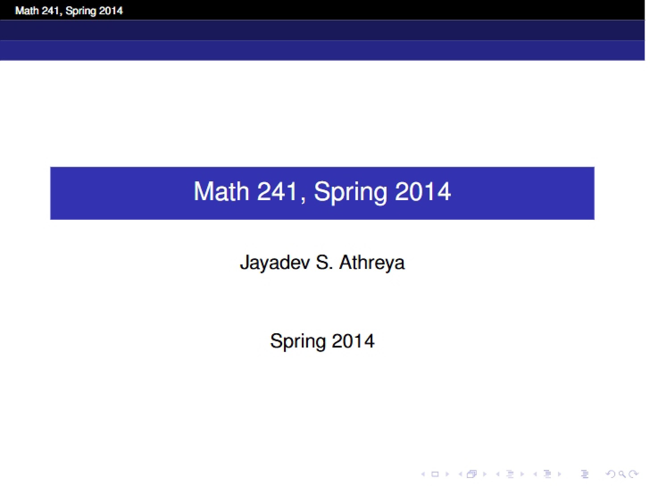This screenshot has height=486, width=650.
Task: Click the subsection navigation icon
Action: tap(510, 474)
